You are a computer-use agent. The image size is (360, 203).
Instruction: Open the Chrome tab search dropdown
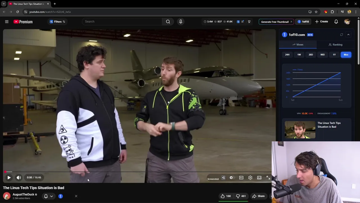point(4,4)
